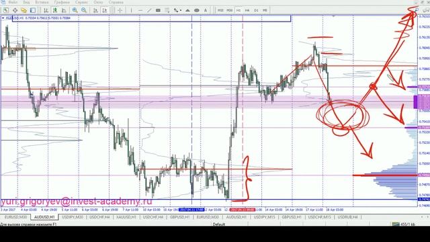The width and height of the screenshot is (430, 242).
Task: Open the USDJPY,M15 chart tab
Action: click(x=264, y=217)
